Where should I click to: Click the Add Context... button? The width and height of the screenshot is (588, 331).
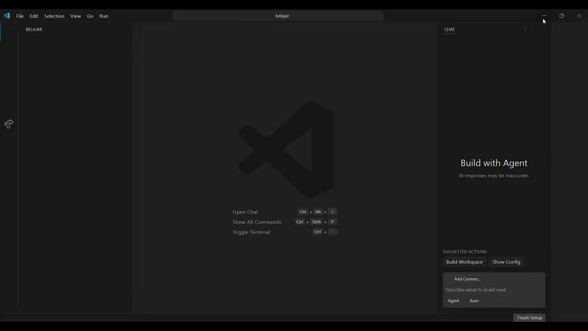tap(464, 279)
